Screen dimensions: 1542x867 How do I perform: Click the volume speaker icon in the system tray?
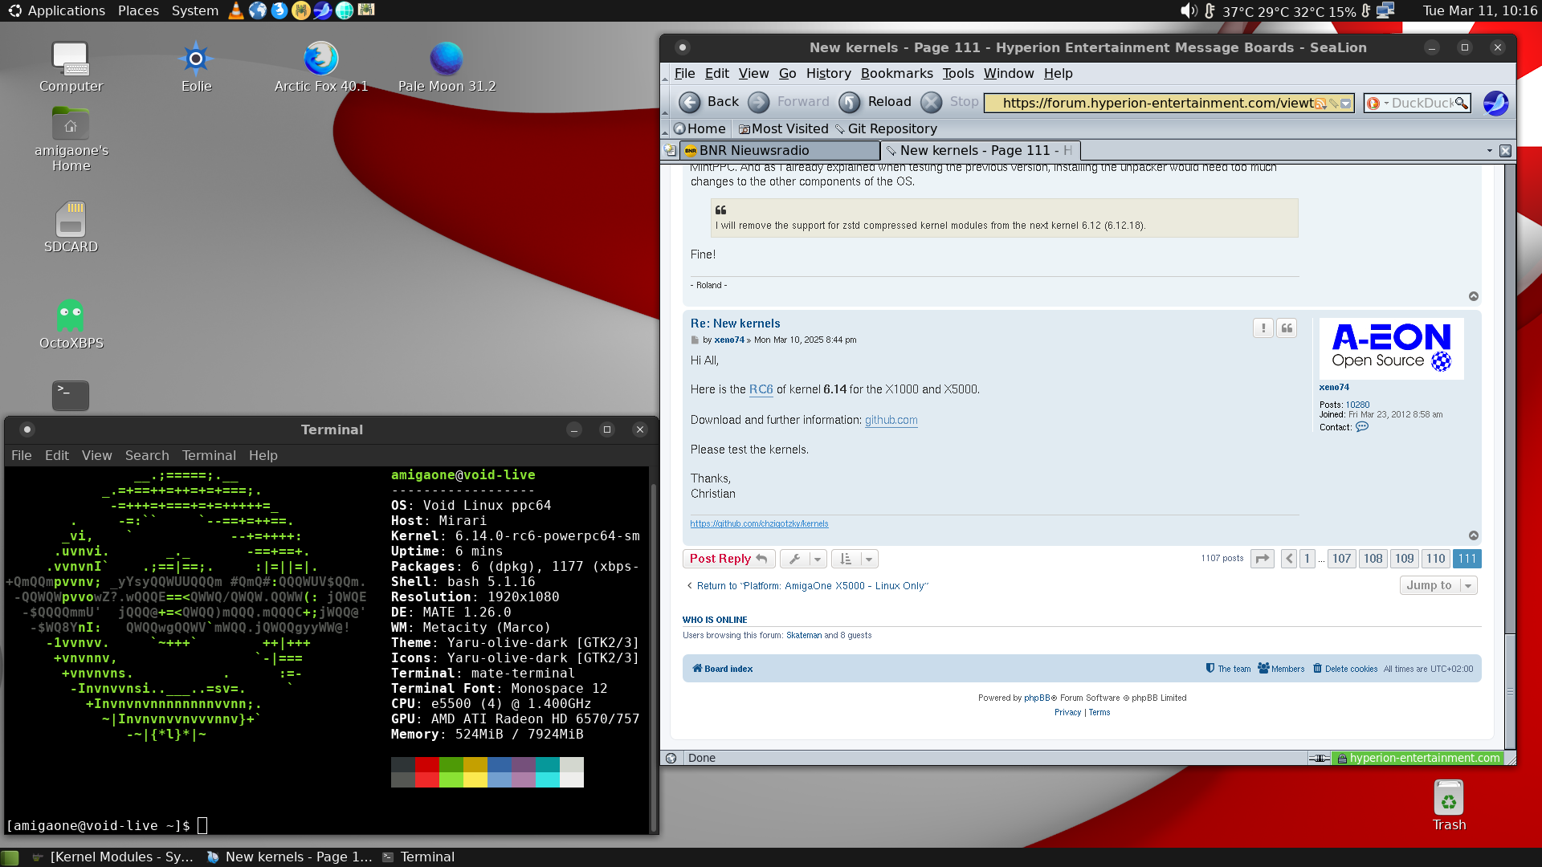point(1189,10)
